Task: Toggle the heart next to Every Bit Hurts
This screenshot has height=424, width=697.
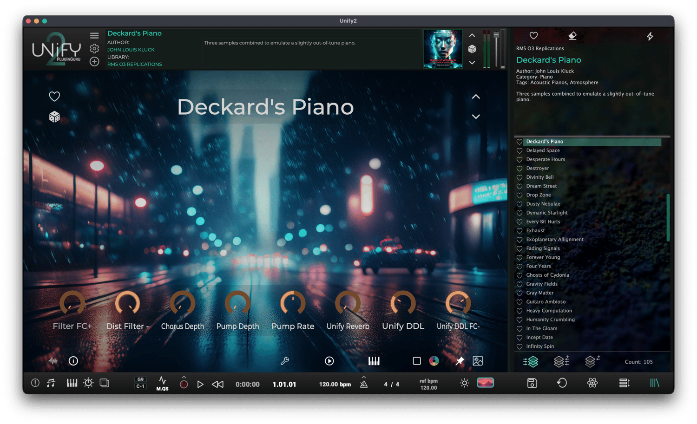Action: 519,222
